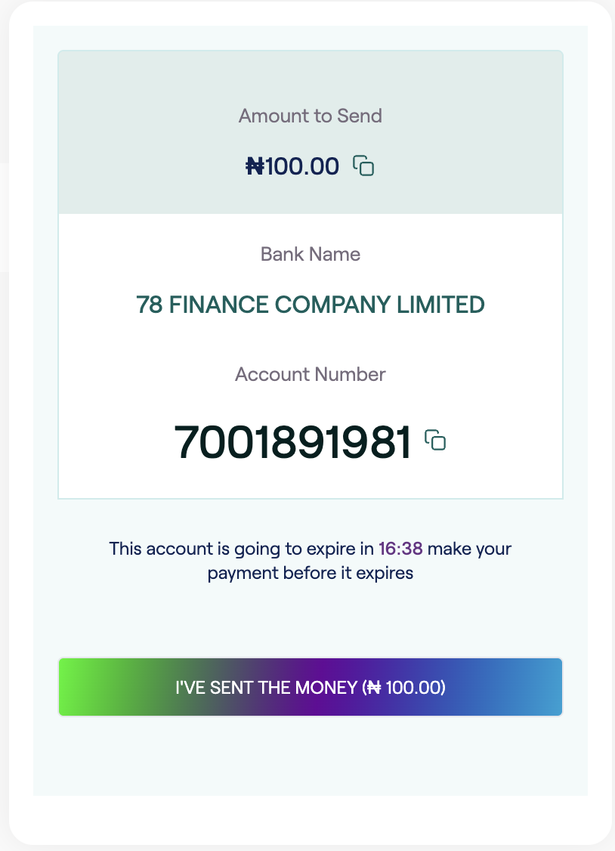
Task: Click the "78" at start of bank name
Action: click(x=148, y=305)
